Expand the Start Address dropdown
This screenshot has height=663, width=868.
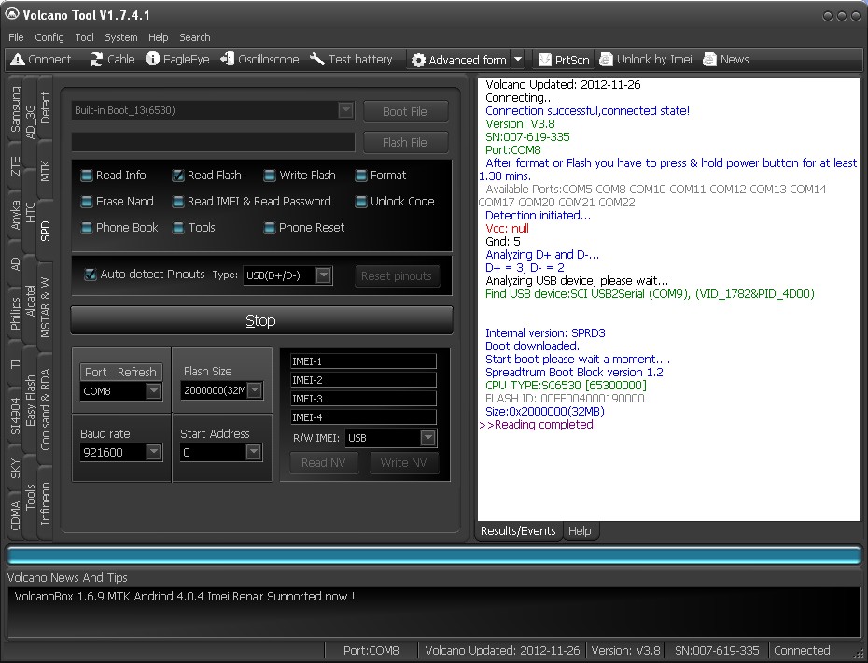point(253,452)
